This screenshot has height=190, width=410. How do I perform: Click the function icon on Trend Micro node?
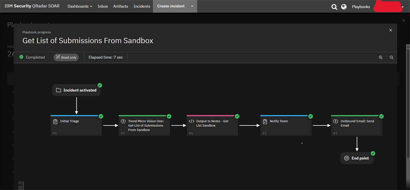click(x=123, y=121)
